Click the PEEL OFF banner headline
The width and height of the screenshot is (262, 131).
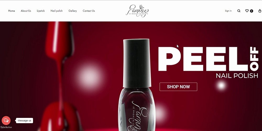click(208, 59)
